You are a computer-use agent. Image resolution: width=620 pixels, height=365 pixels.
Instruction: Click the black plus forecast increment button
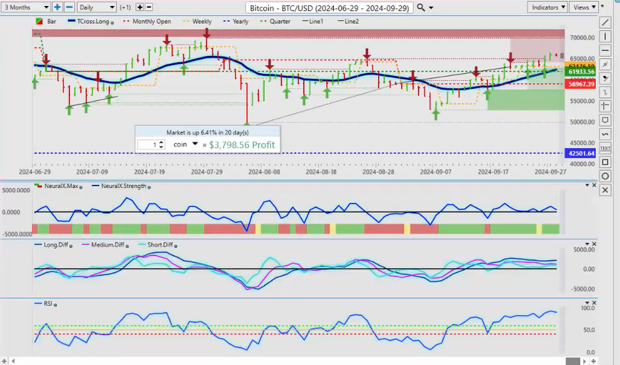(x=140, y=7)
